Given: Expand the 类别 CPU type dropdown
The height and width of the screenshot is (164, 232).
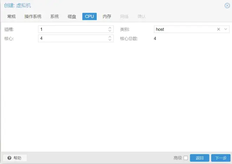Looking at the screenshot, I should [226, 29].
